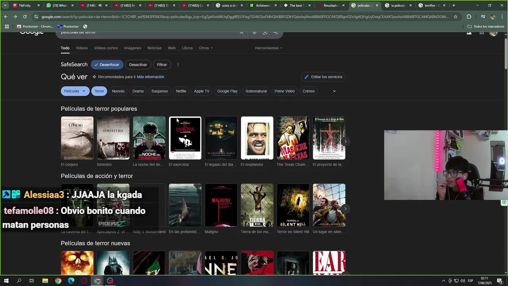The width and height of the screenshot is (508, 286).
Task: Clear the Google search box with X
Action: click(241, 32)
